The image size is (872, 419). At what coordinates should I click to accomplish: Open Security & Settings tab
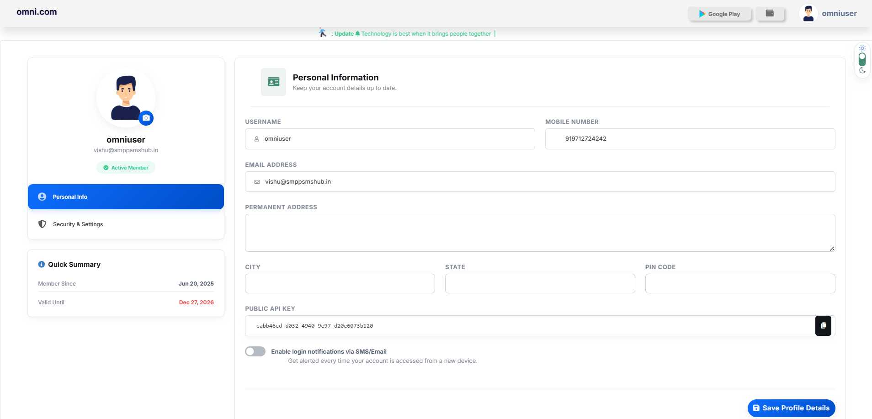[126, 224]
